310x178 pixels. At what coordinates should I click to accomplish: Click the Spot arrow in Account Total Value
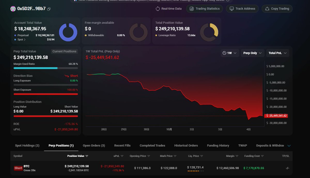coord(25,40)
